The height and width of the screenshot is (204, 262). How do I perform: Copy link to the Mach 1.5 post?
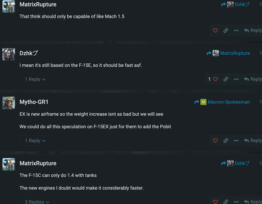[x=226, y=31]
